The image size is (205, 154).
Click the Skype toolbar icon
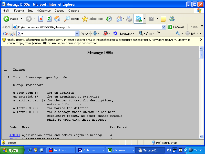[x=138, y=19]
